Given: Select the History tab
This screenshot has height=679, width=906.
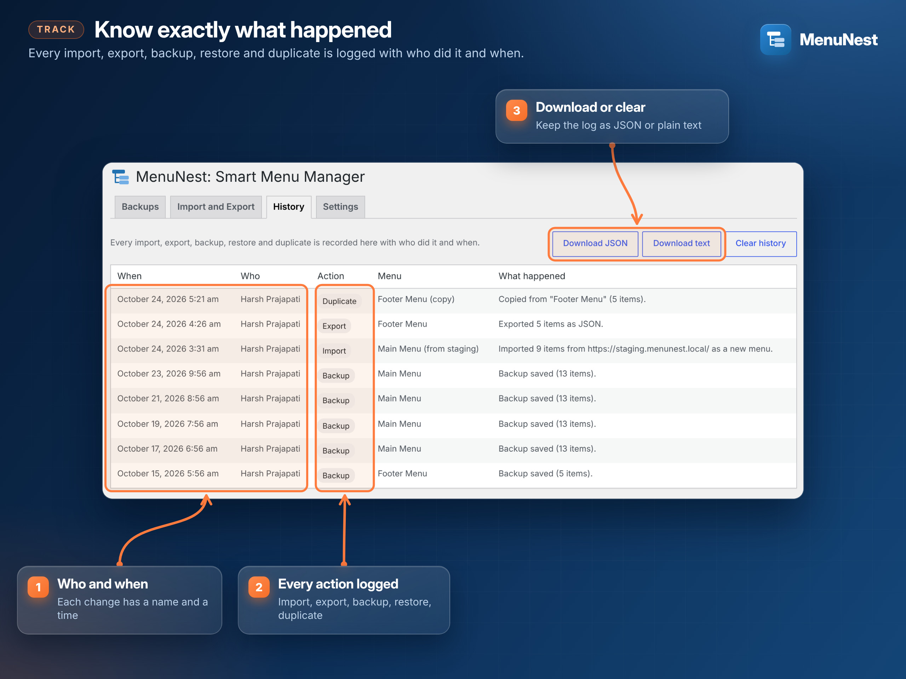Looking at the screenshot, I should pyautogui.click(x=289, y=207).
